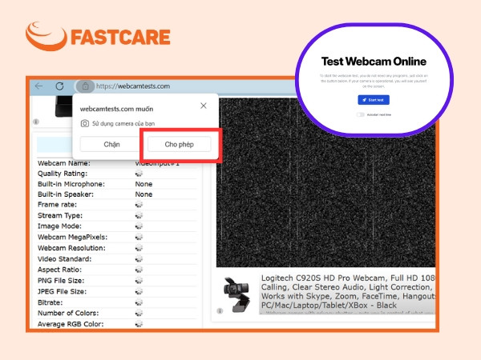
Task: Select the Stream Type label
Action: tap(60, 215)
